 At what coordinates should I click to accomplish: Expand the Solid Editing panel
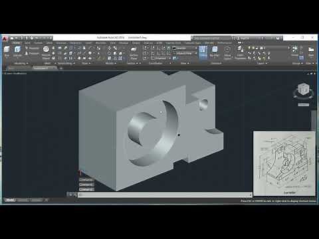click(x=66, y=63)
